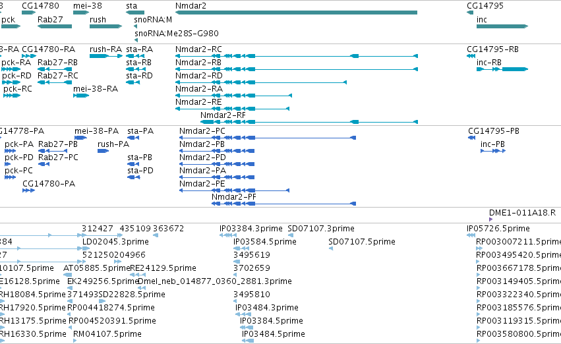Viewport: 561px width, 344px height.
Task: Open the Rab27-PC protein
Action: tap(44, 164)
